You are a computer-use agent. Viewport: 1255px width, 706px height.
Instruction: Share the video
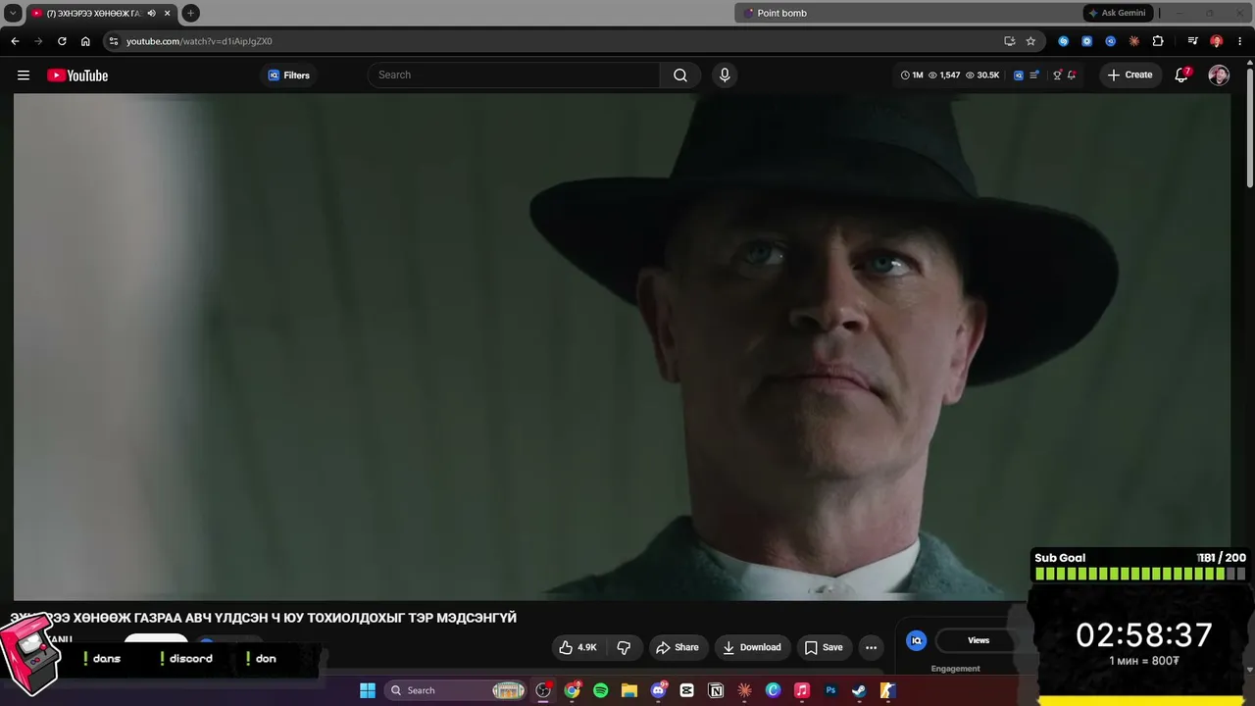tap(678, 647)
